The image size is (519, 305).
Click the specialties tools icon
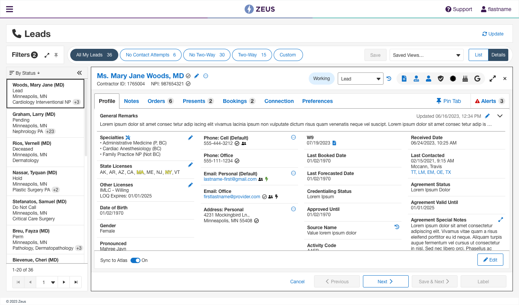point(128,138)
